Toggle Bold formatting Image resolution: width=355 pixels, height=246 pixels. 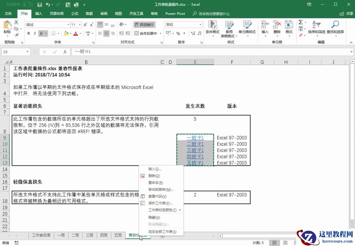[28, 33]
